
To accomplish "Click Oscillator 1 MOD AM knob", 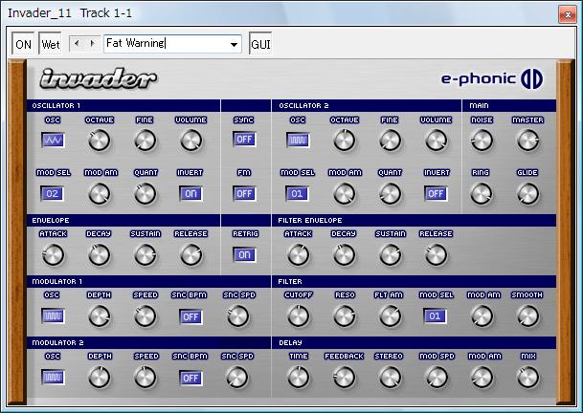I will click(100, 194).
